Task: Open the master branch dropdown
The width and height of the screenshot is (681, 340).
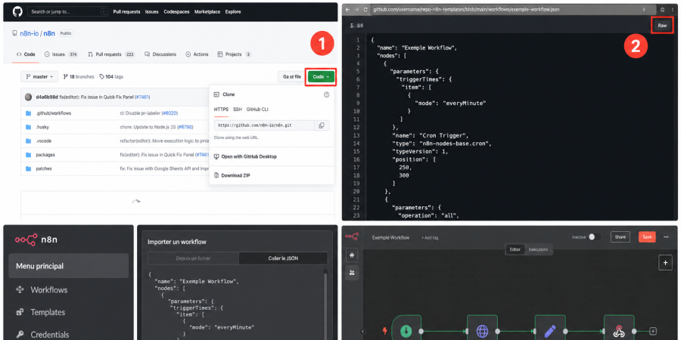Action: [x=39, y=77]
